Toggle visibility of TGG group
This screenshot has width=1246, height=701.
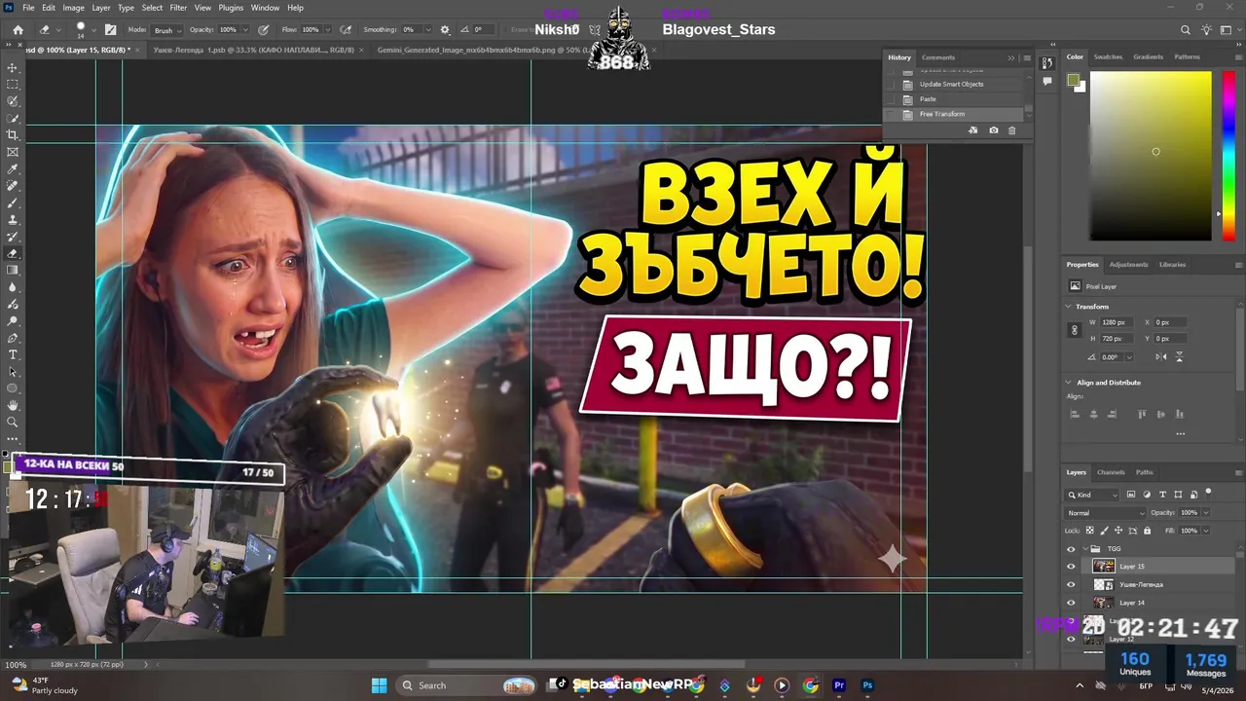(1071, 548)
